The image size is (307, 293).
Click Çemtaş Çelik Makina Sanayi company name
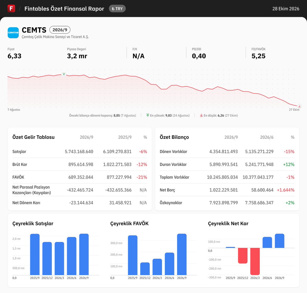tap(55, 37)
